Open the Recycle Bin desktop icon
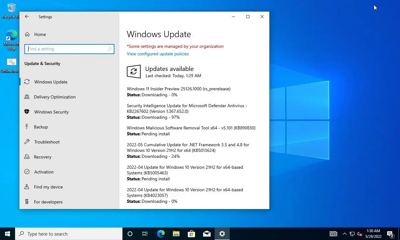400x240 pixels. click(x=11, y=11)
